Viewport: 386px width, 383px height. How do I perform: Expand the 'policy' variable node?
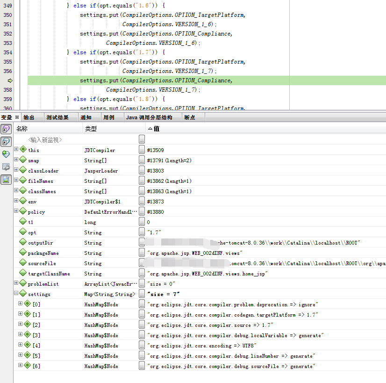pos(16,211)
